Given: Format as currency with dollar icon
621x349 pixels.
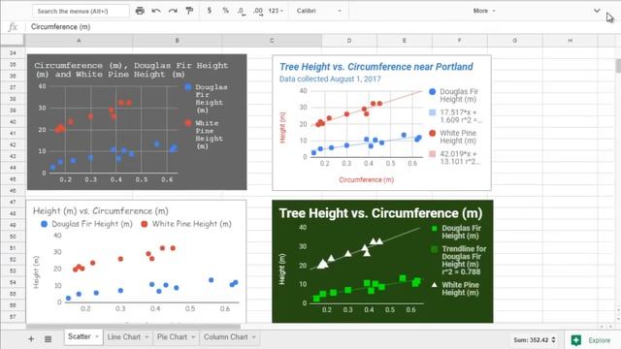Looking at the screenshot, I should [210, 11].
